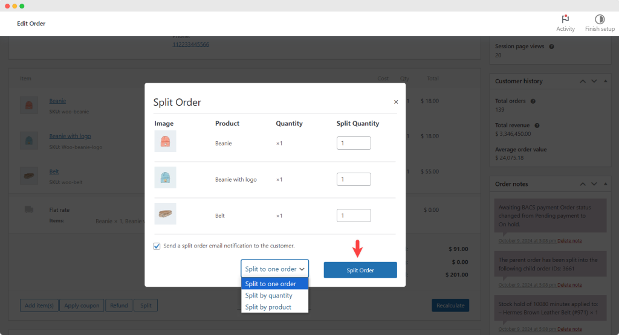Open the Activity panel flag icon
This screenshot has height=335, width=619.
[565, 19]
